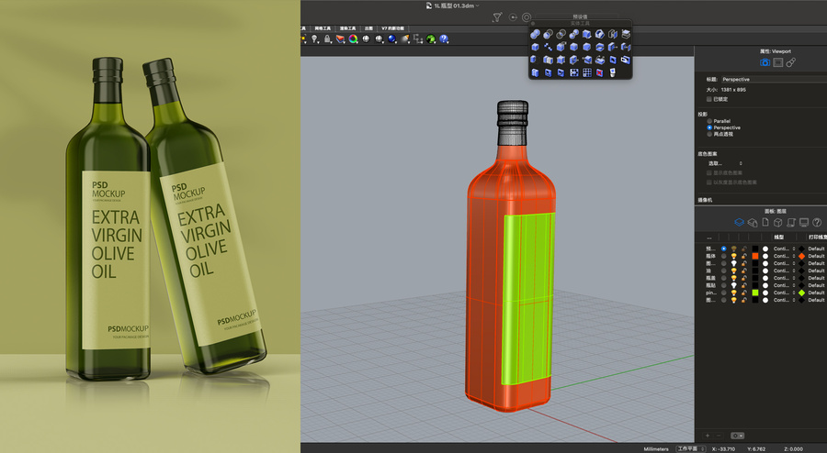Show viewport camera properties icon
Viewport: 827px width, 453px height.
(765, 62)
